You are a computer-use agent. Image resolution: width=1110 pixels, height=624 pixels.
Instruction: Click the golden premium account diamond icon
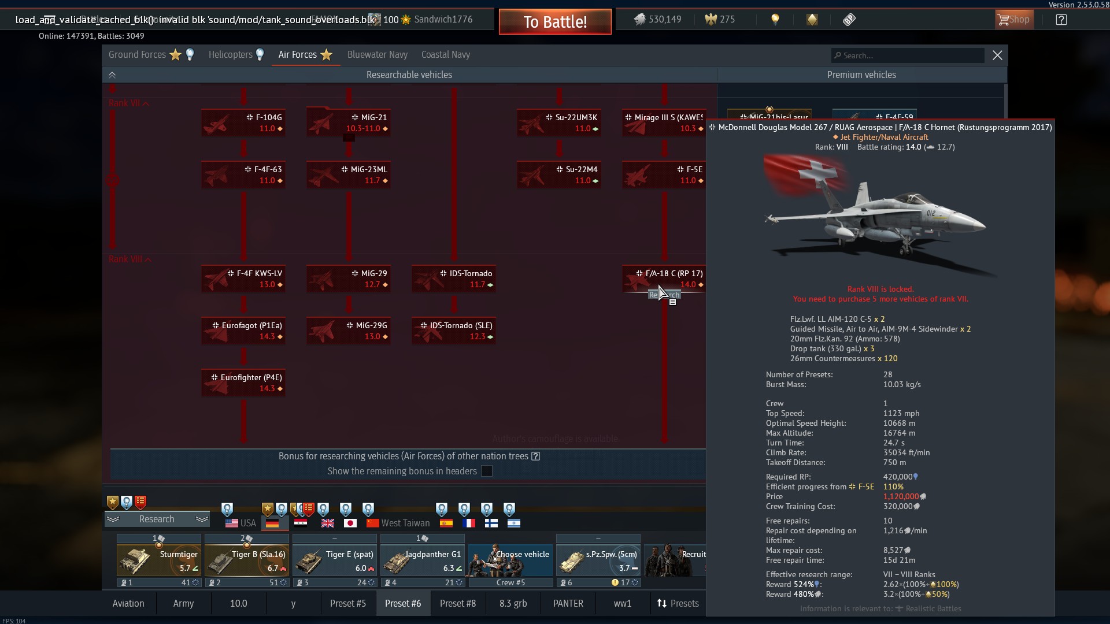pos(812,20)
